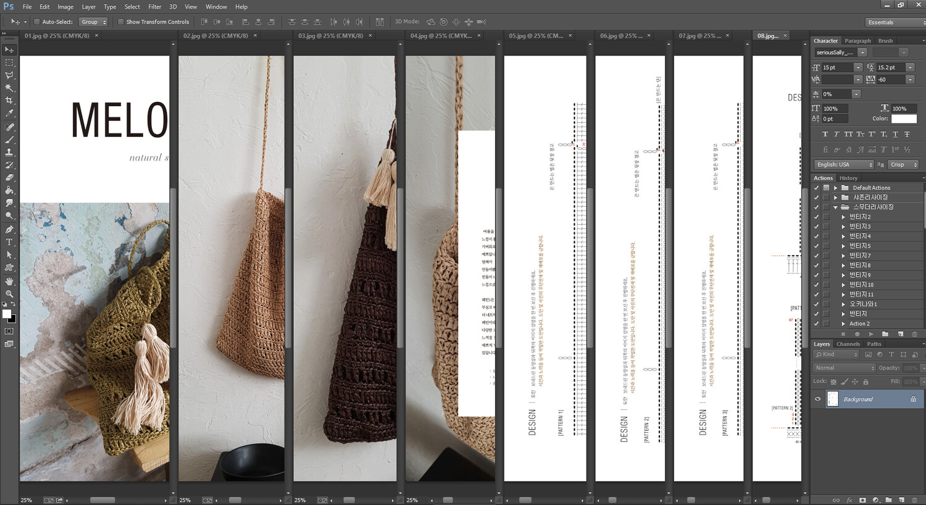Image resolution: width=926 pixels, height=505 pixels.
Task: Switch to the Channels tab
Action: tap(848, 344)
